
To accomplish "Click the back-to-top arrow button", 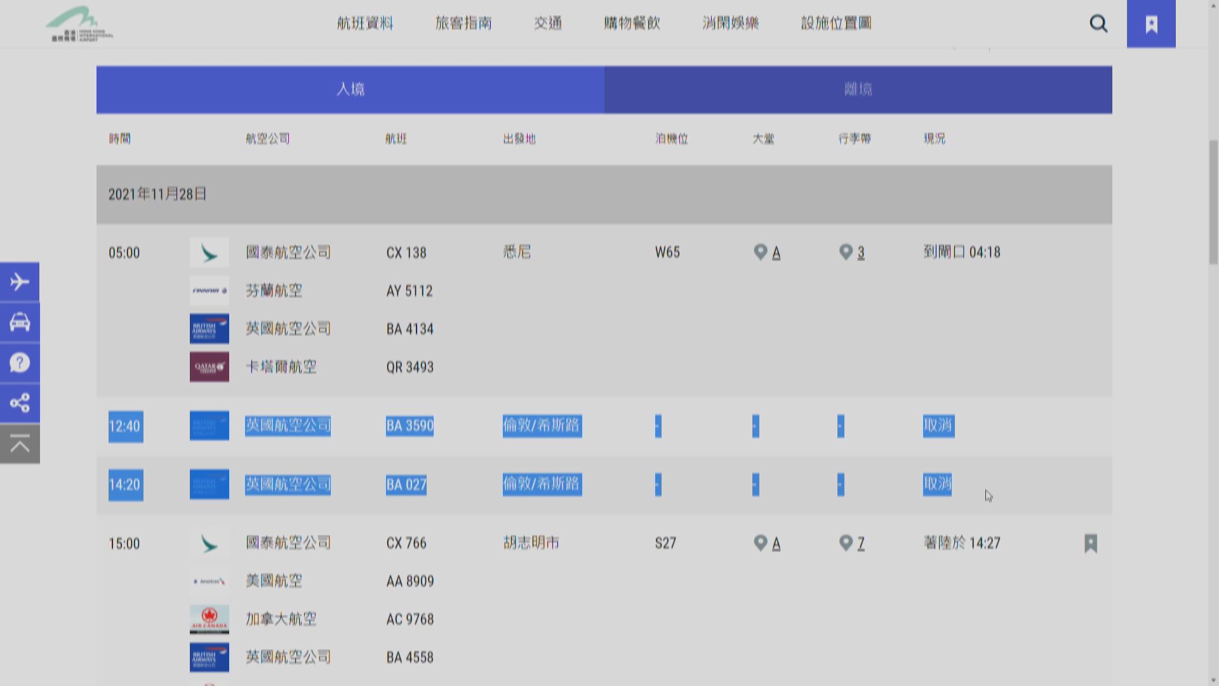I will [x=20, y=445].
